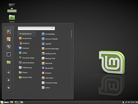The height and width of the screenshot is (104, 138).
Task: Open the Files folder in favorites sidebar
Action: [9, 62]
